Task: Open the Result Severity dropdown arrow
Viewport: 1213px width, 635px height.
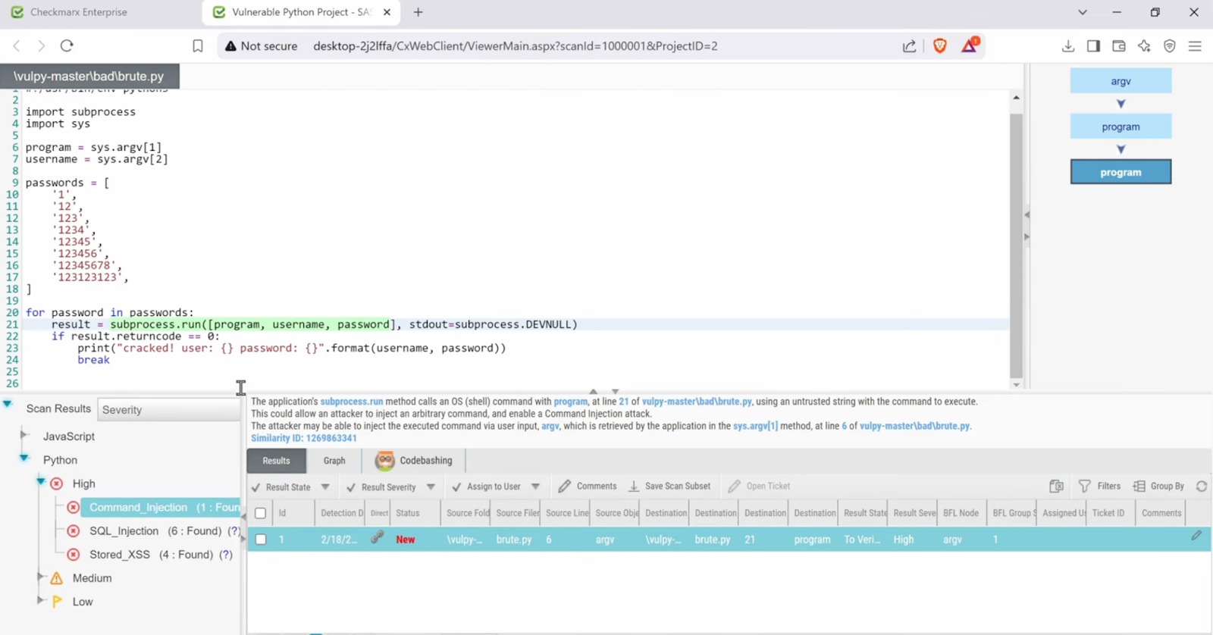Action: click(x=431, y=487)
